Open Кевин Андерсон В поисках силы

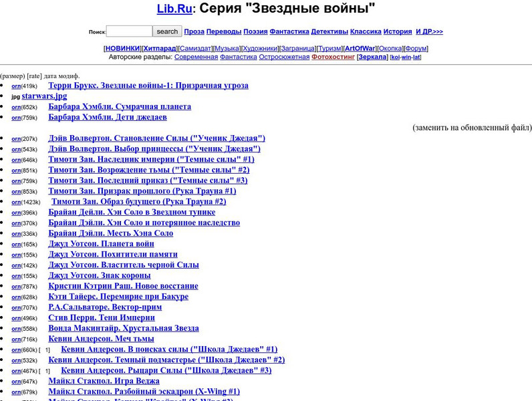click(169, 349)
